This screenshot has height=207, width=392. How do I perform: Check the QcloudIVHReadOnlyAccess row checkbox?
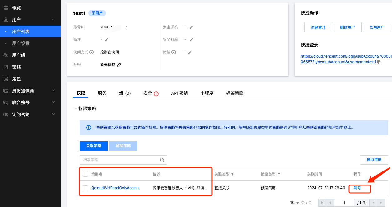coord(86,188)
